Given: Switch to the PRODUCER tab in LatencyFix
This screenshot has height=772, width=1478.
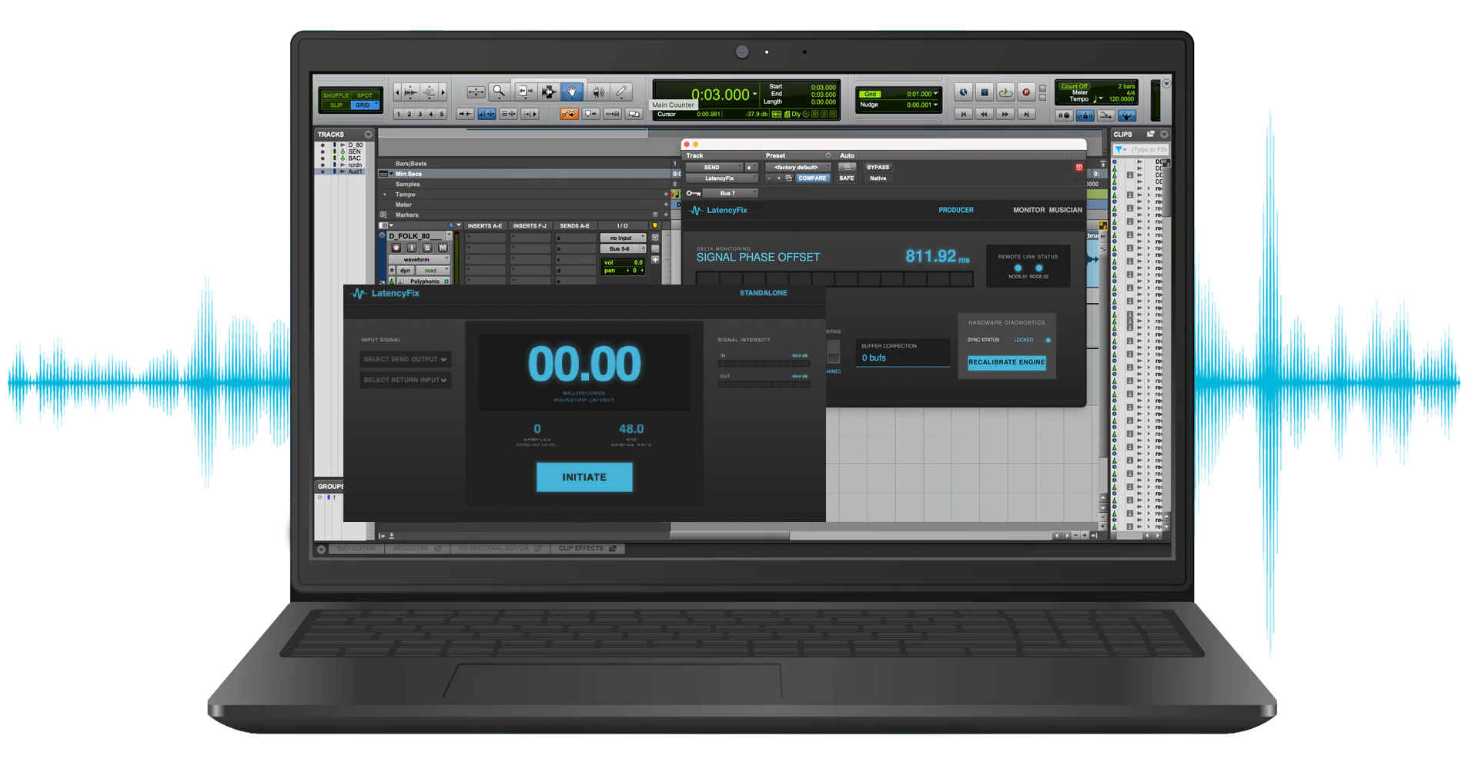Looking at the screenshot, I should point(956,210).
